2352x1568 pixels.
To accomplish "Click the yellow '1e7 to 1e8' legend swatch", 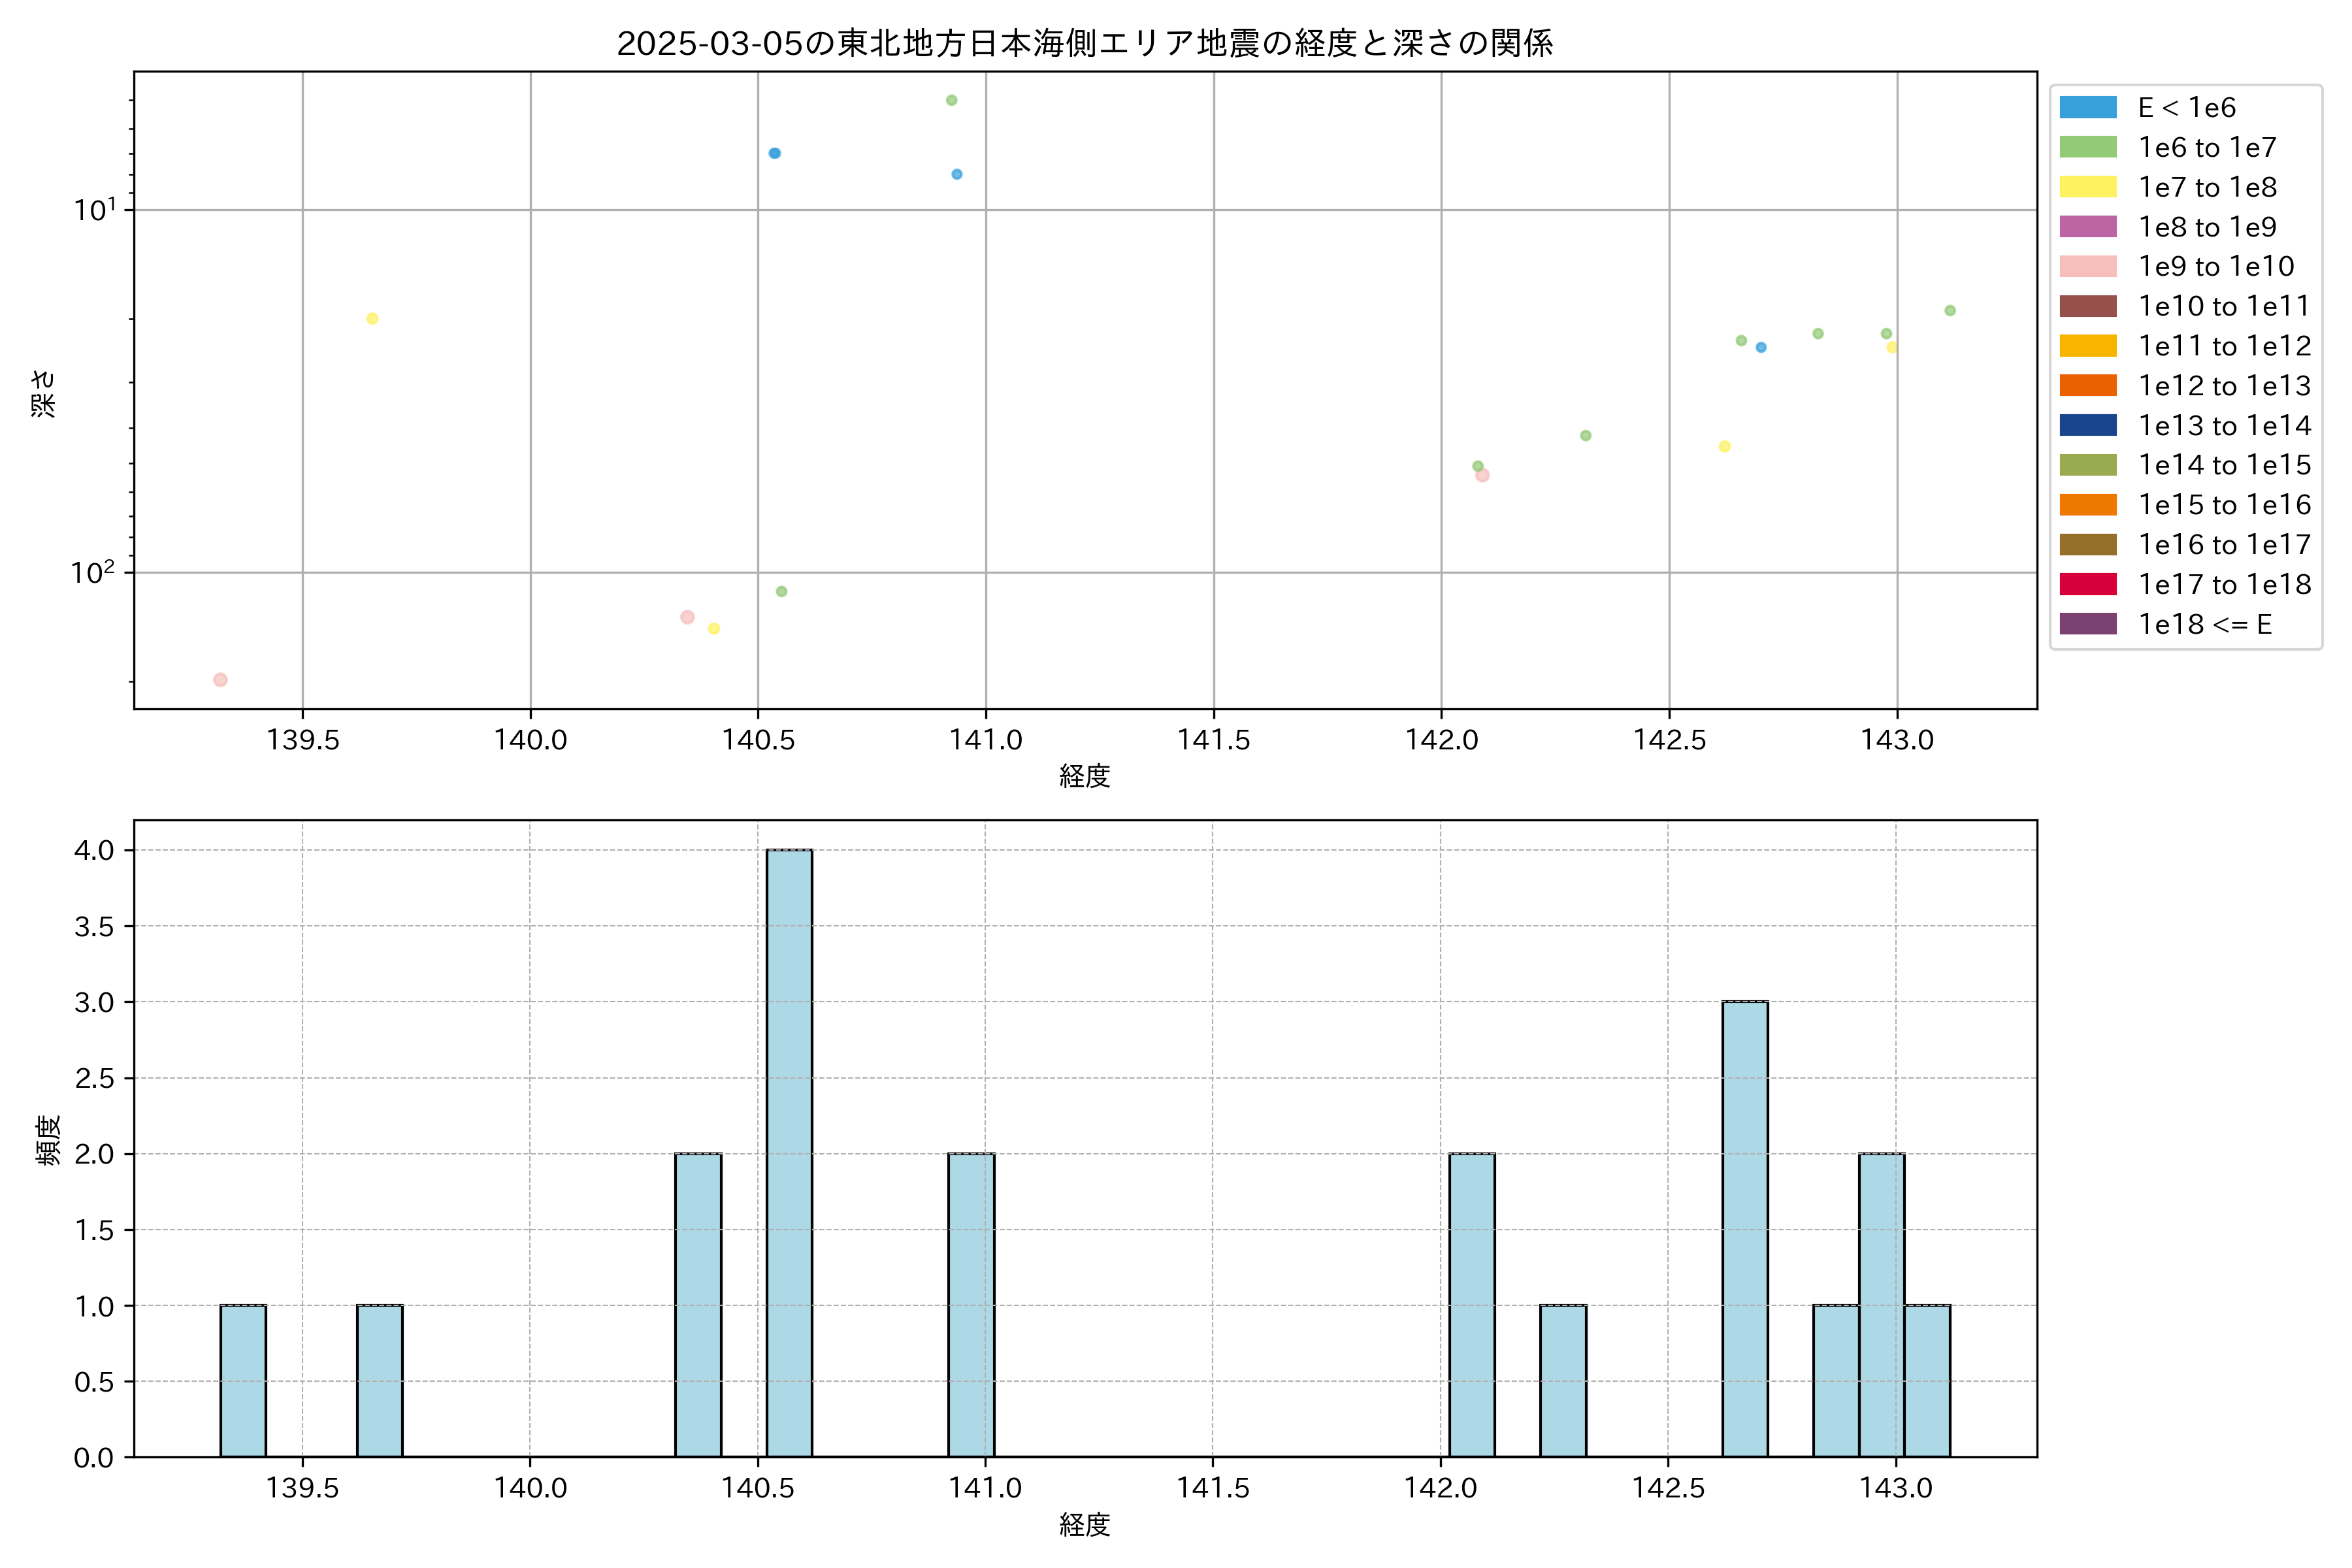I will 2087,187.
